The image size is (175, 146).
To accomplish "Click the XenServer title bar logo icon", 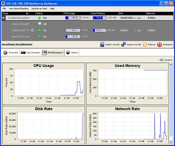I will click(x=3, y=3).
